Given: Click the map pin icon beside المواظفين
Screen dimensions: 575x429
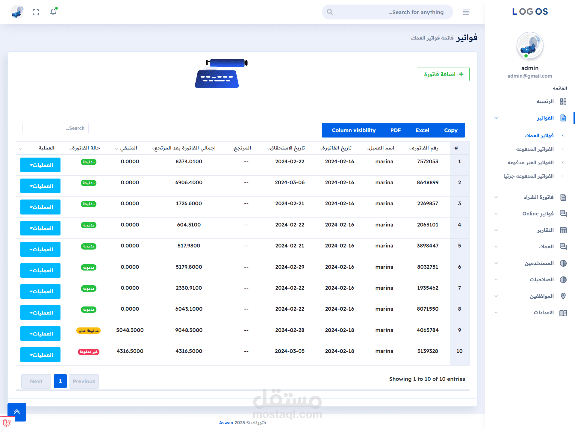Looking at the screenshot, I should (x=563, y=296).
